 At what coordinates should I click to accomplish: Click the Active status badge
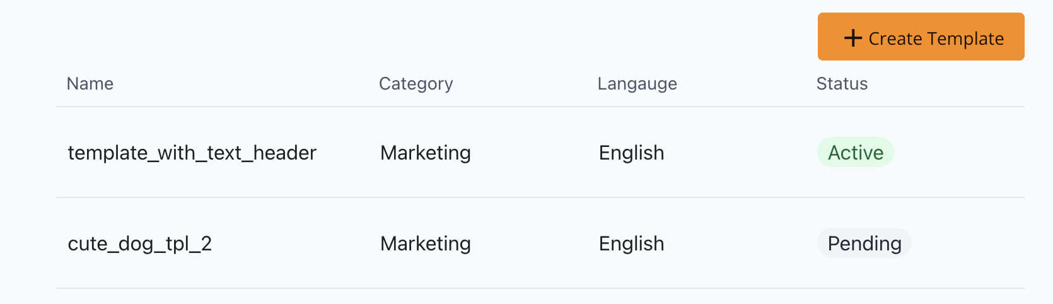tap(856, 152)
